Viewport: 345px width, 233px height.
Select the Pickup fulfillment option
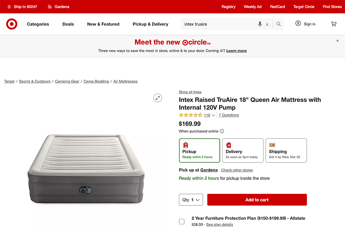point(199,150)
